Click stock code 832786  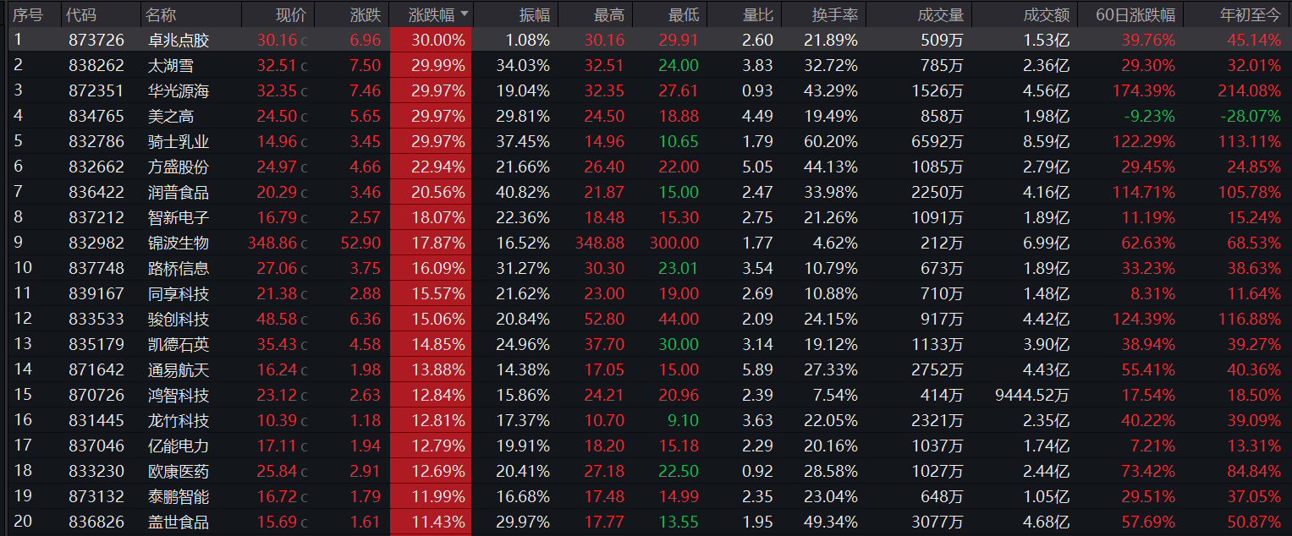[x=96, y=141]
